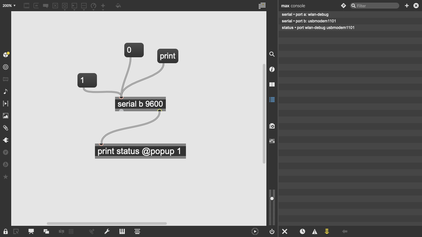
Task: Open the Images browser in the left sidebar
Action: 6,116
